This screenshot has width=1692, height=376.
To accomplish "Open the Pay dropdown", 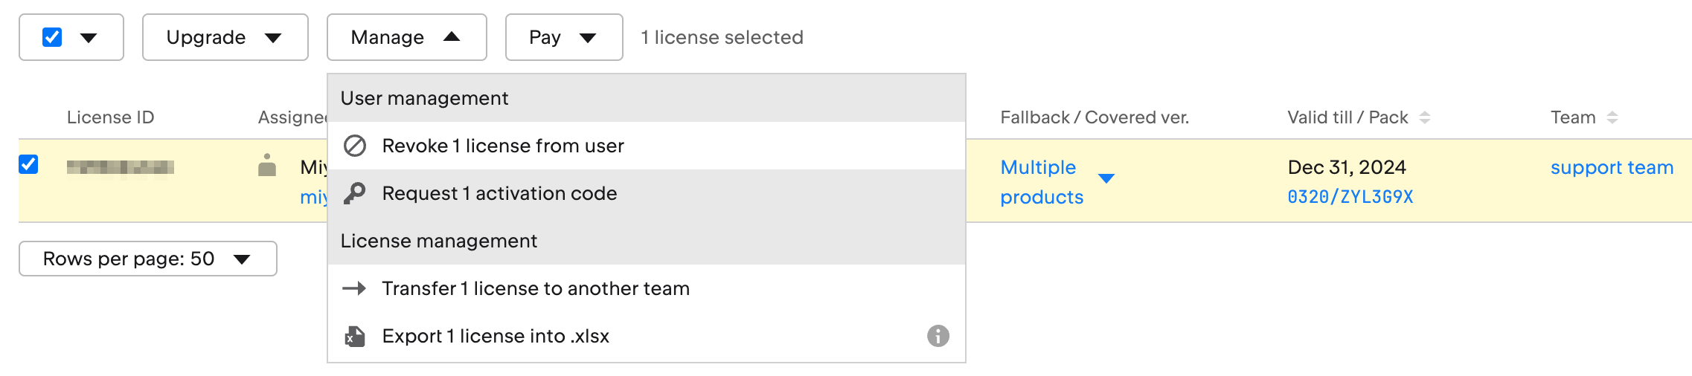I will click(x=564, y=37).
